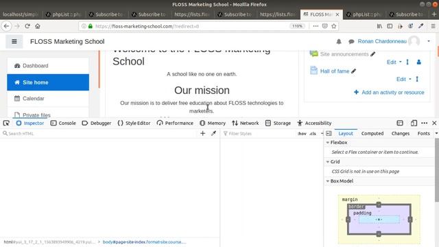This screenshot has width=439, height=247.
Task: Select the iframe target picker icon
Action: 400,123
